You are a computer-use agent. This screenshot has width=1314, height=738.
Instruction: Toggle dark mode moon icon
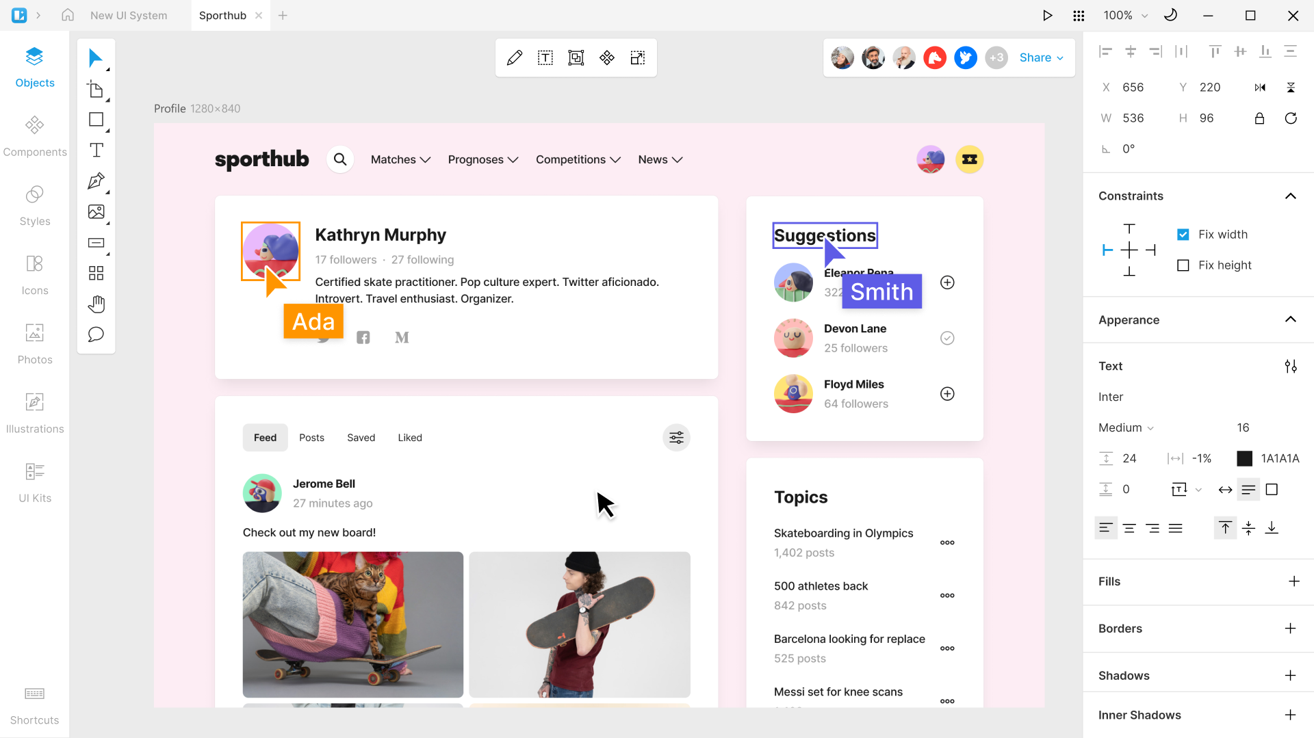pyautogui.click(x=1171, y=15)
